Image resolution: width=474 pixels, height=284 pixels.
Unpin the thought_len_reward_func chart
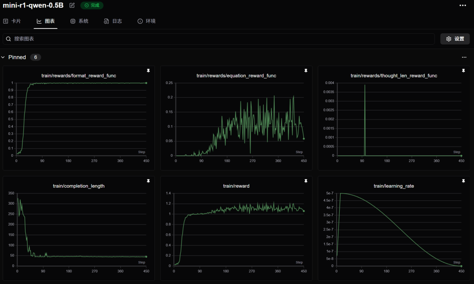click(x=463, y=70)
